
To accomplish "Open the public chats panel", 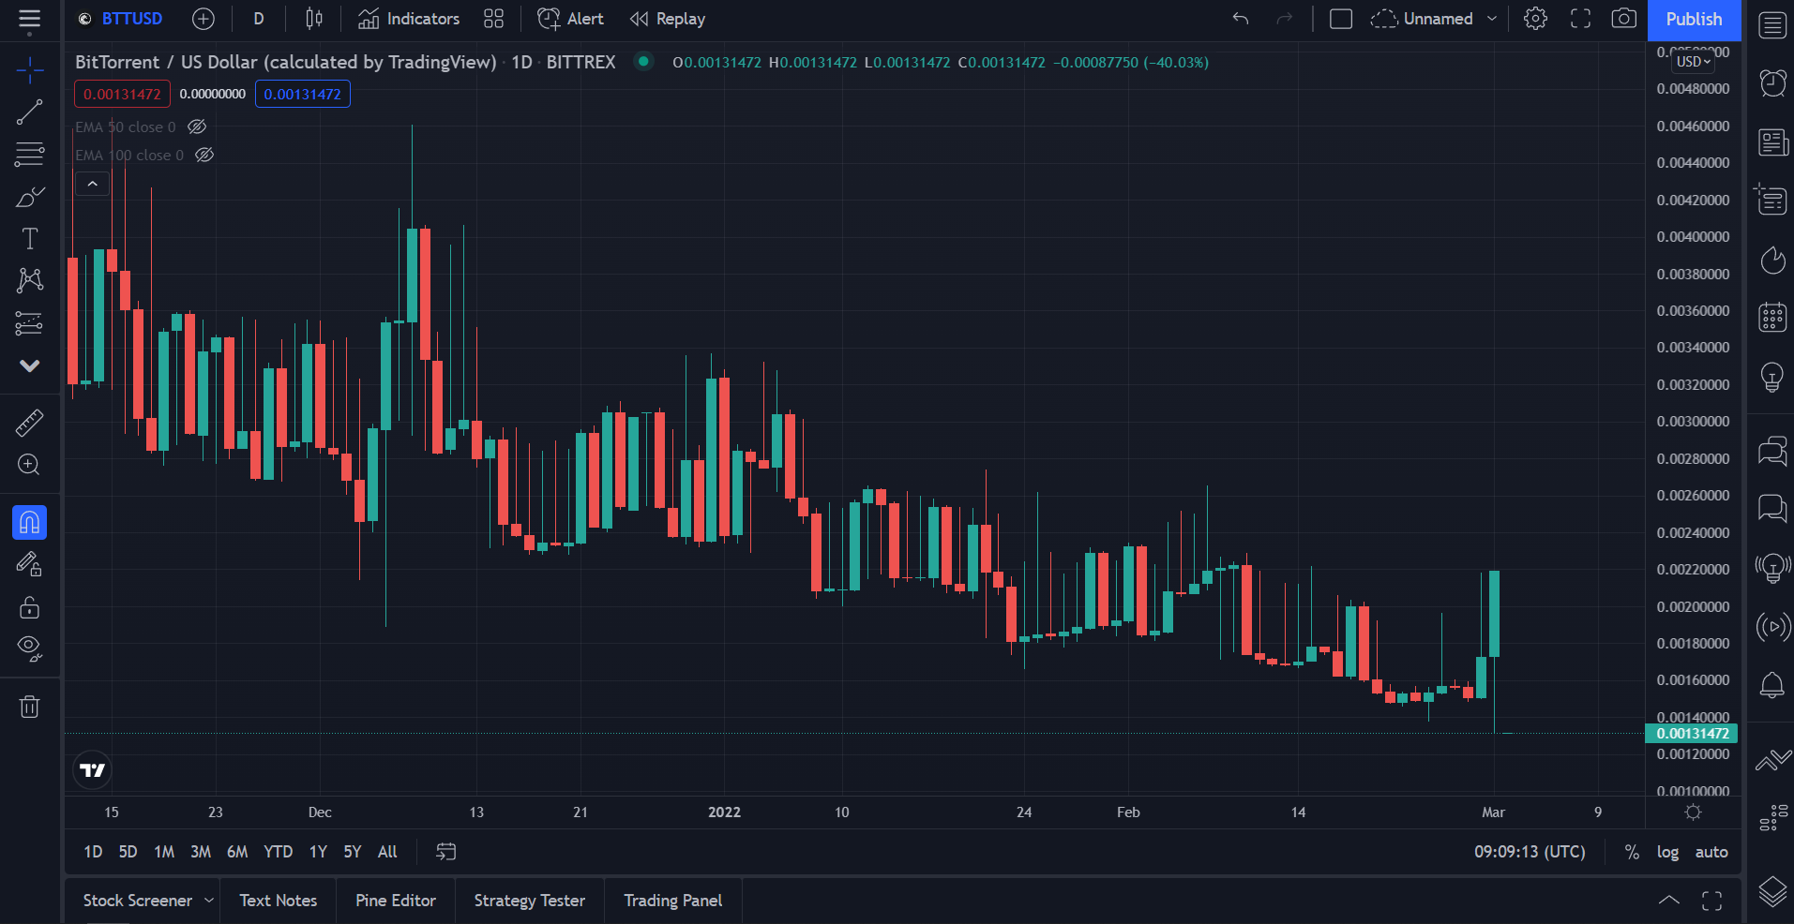I will point(1771,451).
